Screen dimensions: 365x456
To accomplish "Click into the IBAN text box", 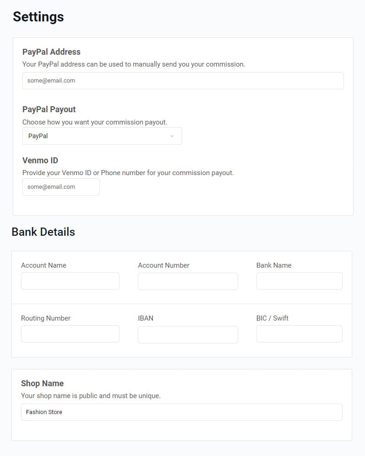I will [x=188, y=334].
